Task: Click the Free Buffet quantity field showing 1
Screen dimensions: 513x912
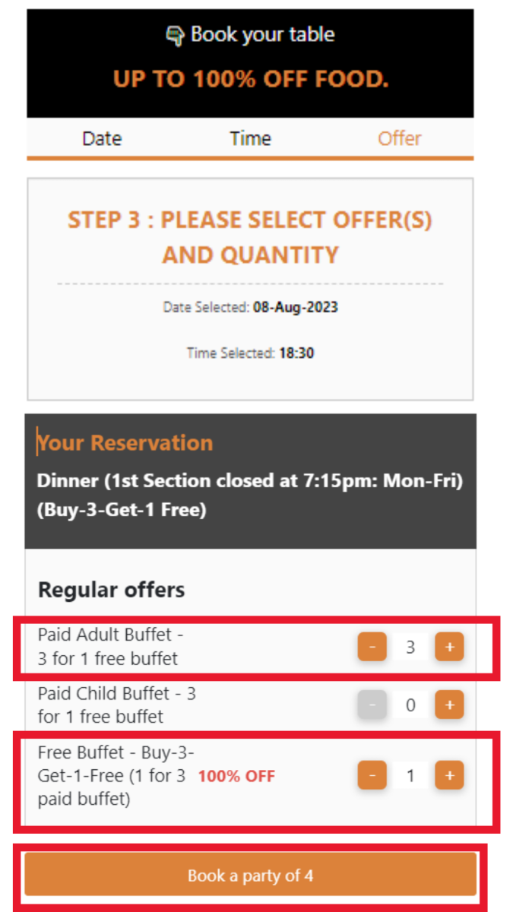Action: tap(410, 775)
